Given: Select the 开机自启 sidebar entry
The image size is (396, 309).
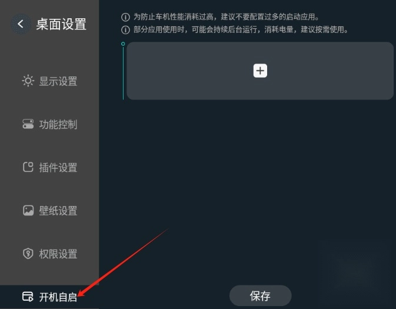Looking at the screenshot, I should coord(49,297).
